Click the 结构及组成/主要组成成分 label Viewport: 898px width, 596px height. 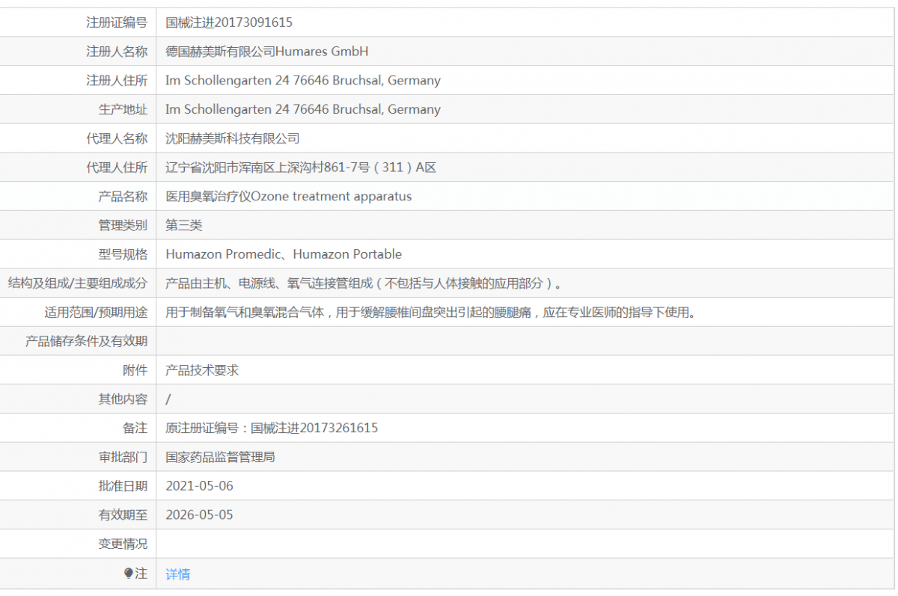tap(78, 283)
